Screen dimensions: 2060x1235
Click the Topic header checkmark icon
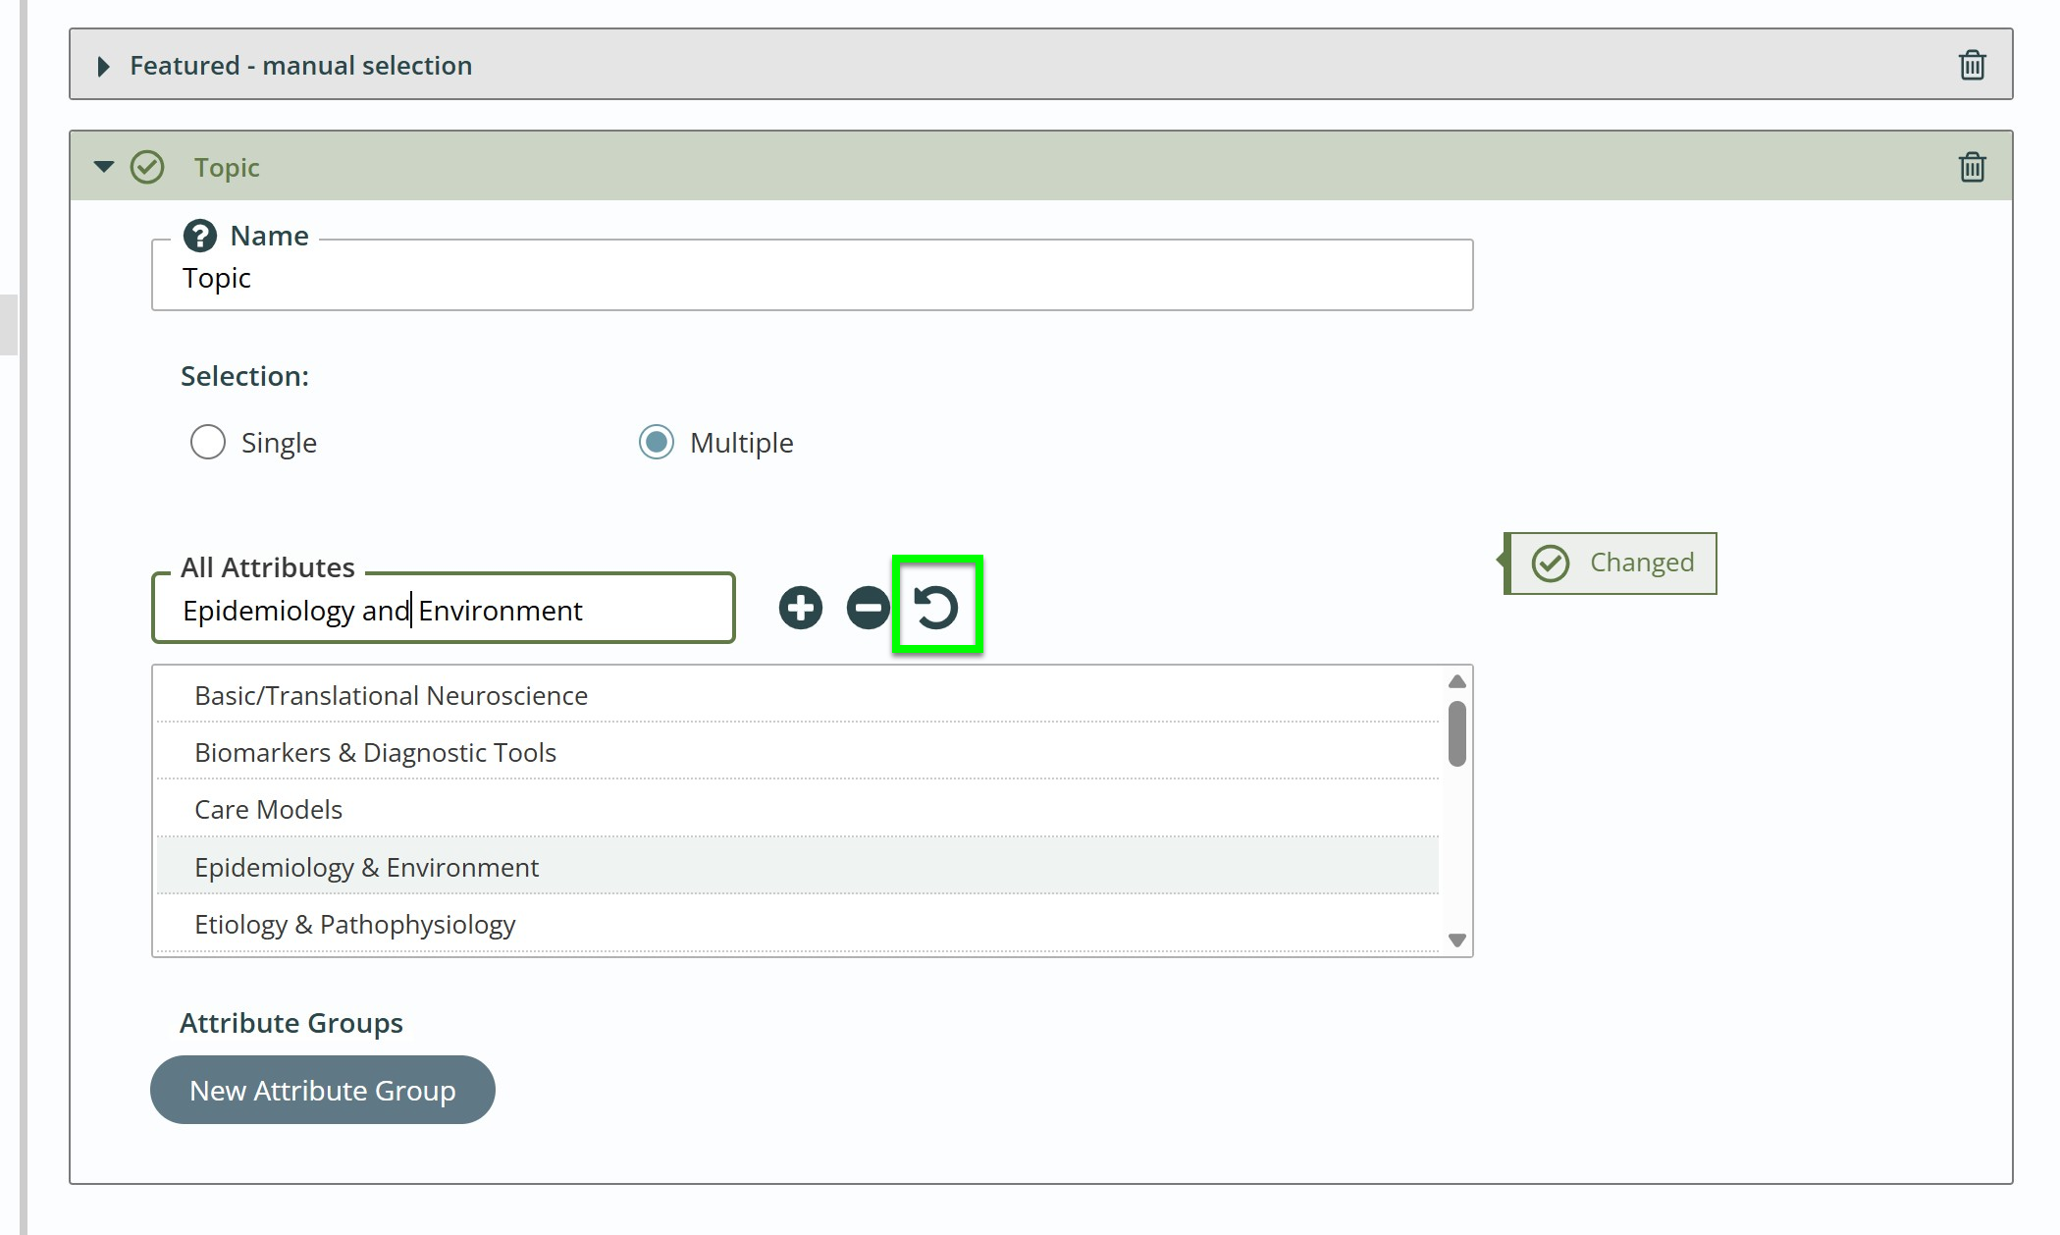coord(147,167)
